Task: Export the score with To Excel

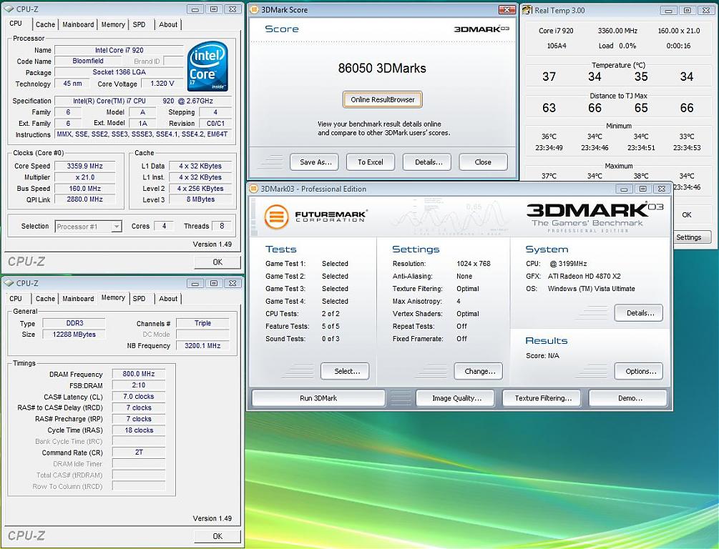Action: point(370,162)
